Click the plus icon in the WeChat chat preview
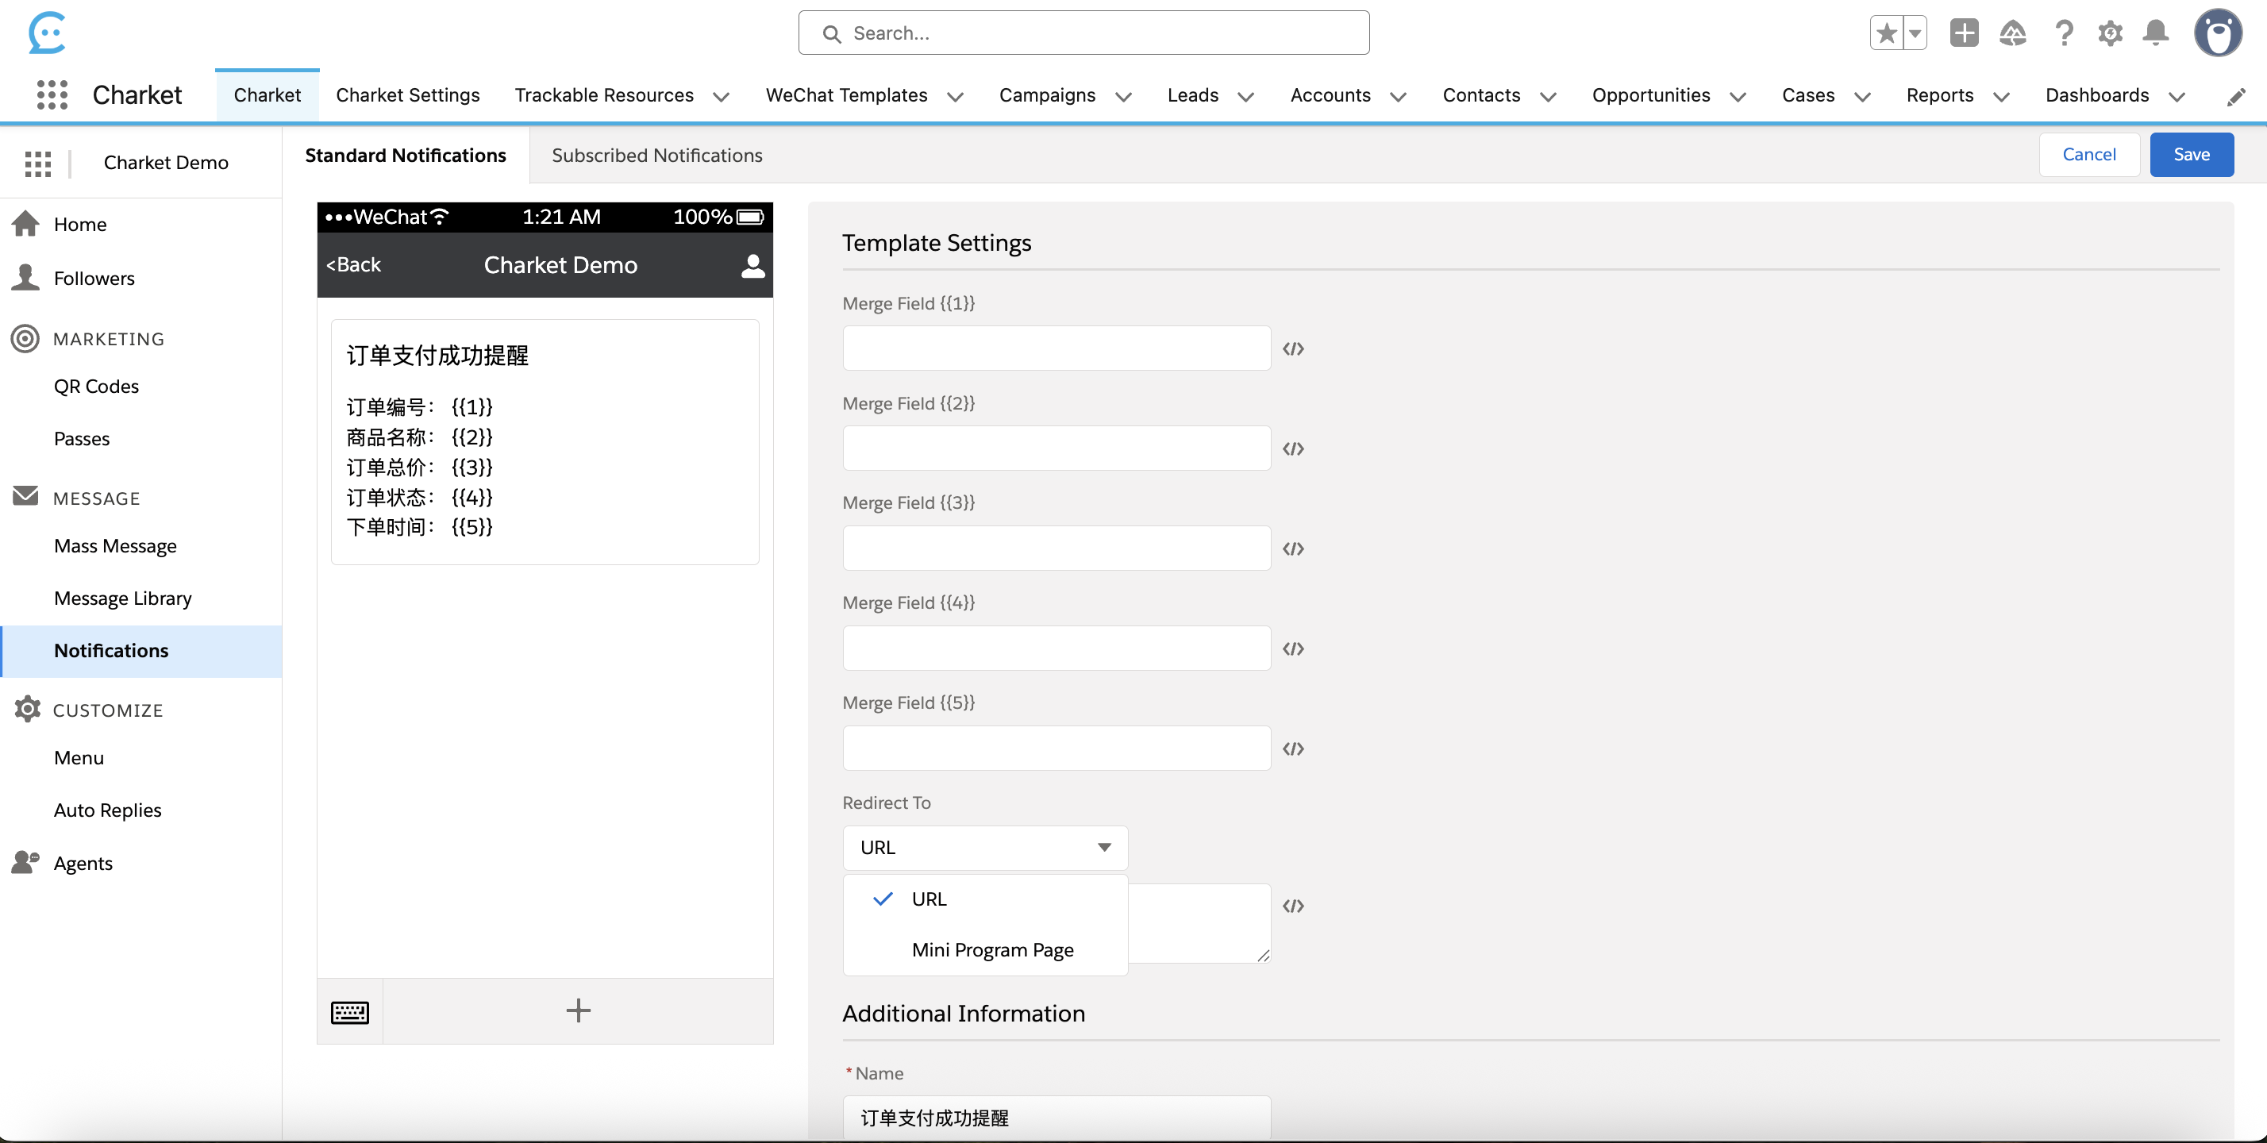Viewport: 2267px width, 1143px height. click(x=578, y=1010)
